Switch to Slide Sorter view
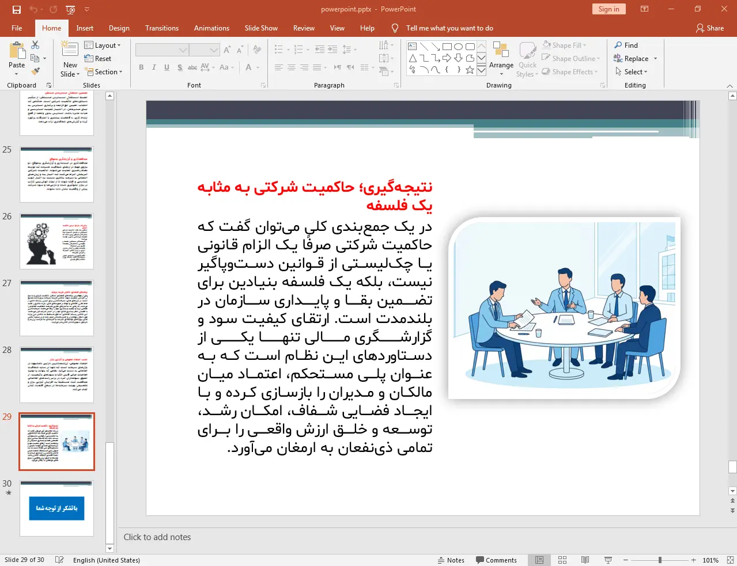 pyautogui.click(x=562, y=560)
